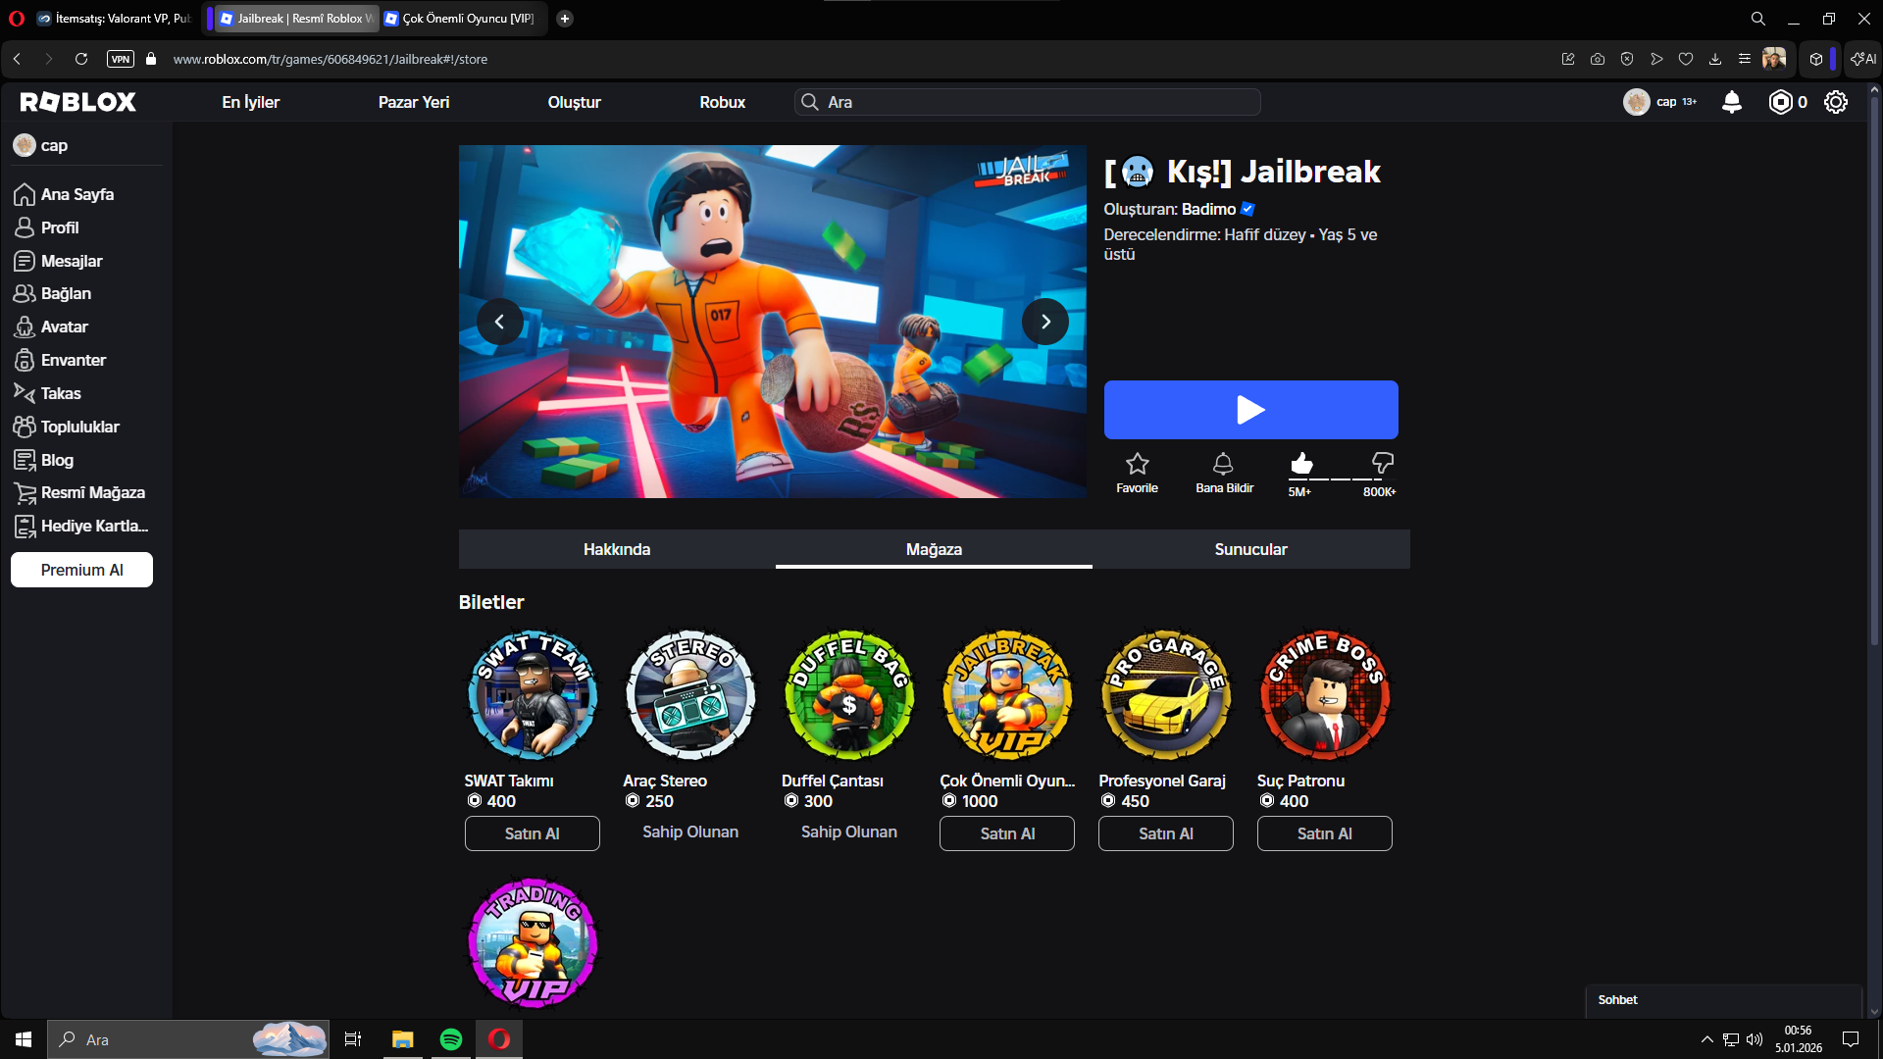The width and height of the screenshot is (1883, 1059).
Task: Switch to the Mağaza tab
Action: click(934, 549)
